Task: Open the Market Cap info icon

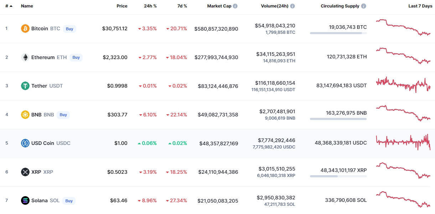Action: pyautogui.click(x=235, y=6)
